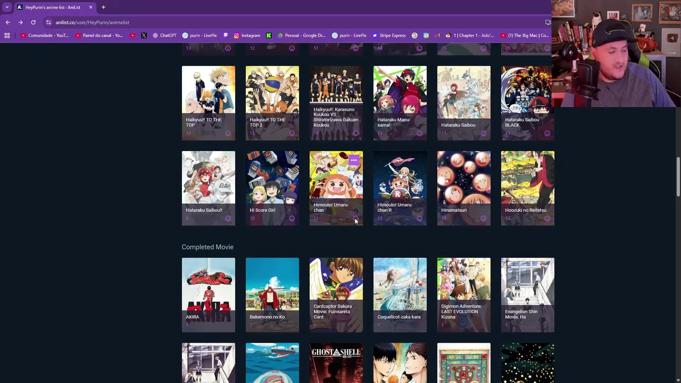Open the Comunidade - YouTube bookmark

point(45,36)
